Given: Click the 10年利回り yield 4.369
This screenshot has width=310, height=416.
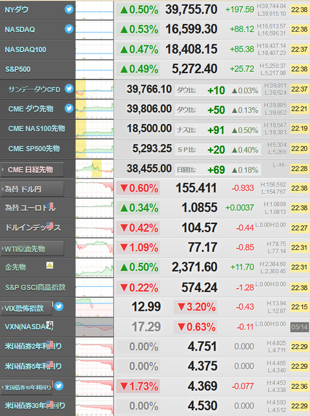Looking at the screenshot, I should (x=203, y=386).
